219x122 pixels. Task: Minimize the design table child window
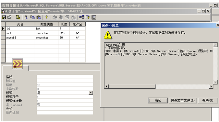[x=199, y=11]
